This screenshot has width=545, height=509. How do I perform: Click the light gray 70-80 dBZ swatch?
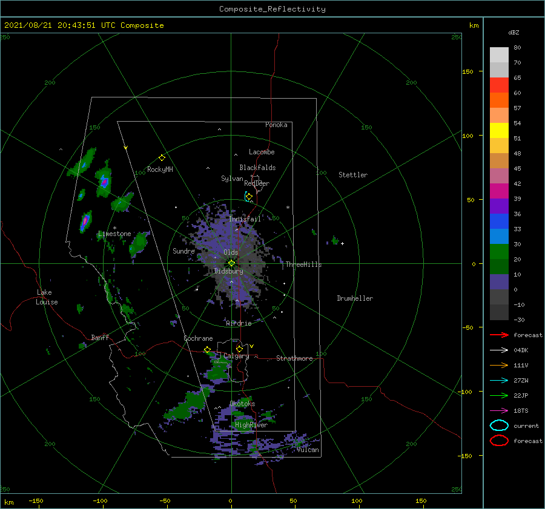click(x=499, y=55)
